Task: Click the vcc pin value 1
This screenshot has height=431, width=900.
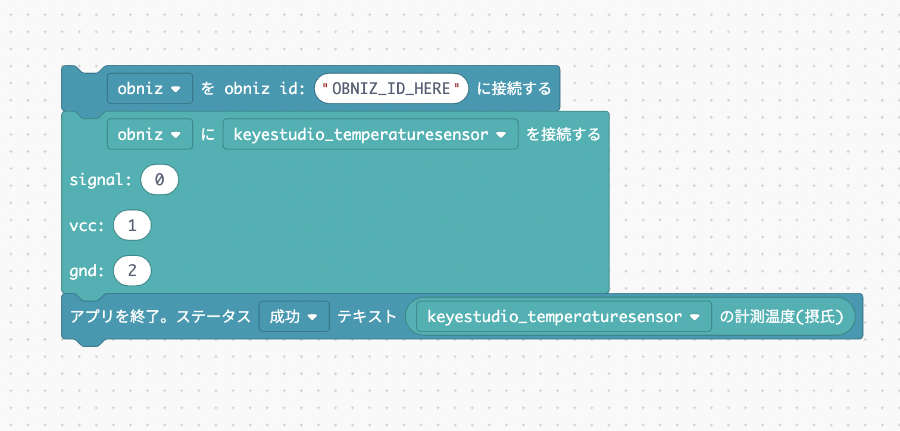Action: 132,225
